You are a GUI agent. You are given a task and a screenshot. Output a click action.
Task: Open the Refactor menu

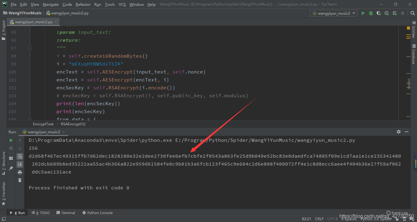coord(83,4)
